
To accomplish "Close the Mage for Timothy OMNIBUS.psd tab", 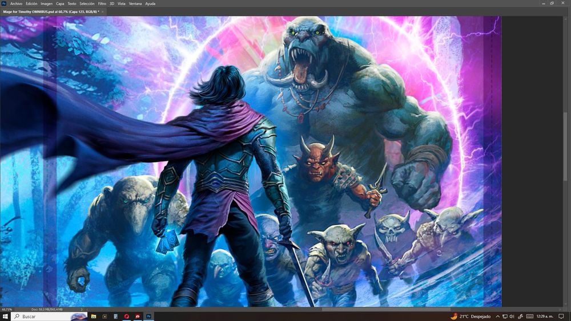I will click(103, 11).
